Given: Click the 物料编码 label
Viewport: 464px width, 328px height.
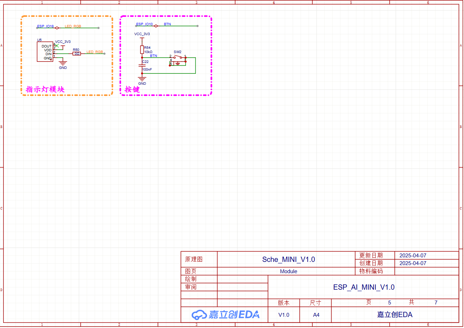Looking at the screenshot, I should [x=371, y=271].
